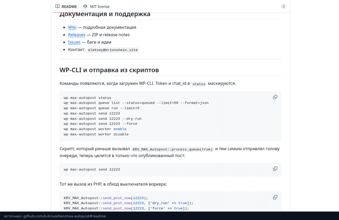Click the send 12223 --force line
Screen dimensions: 339x220
100,124
